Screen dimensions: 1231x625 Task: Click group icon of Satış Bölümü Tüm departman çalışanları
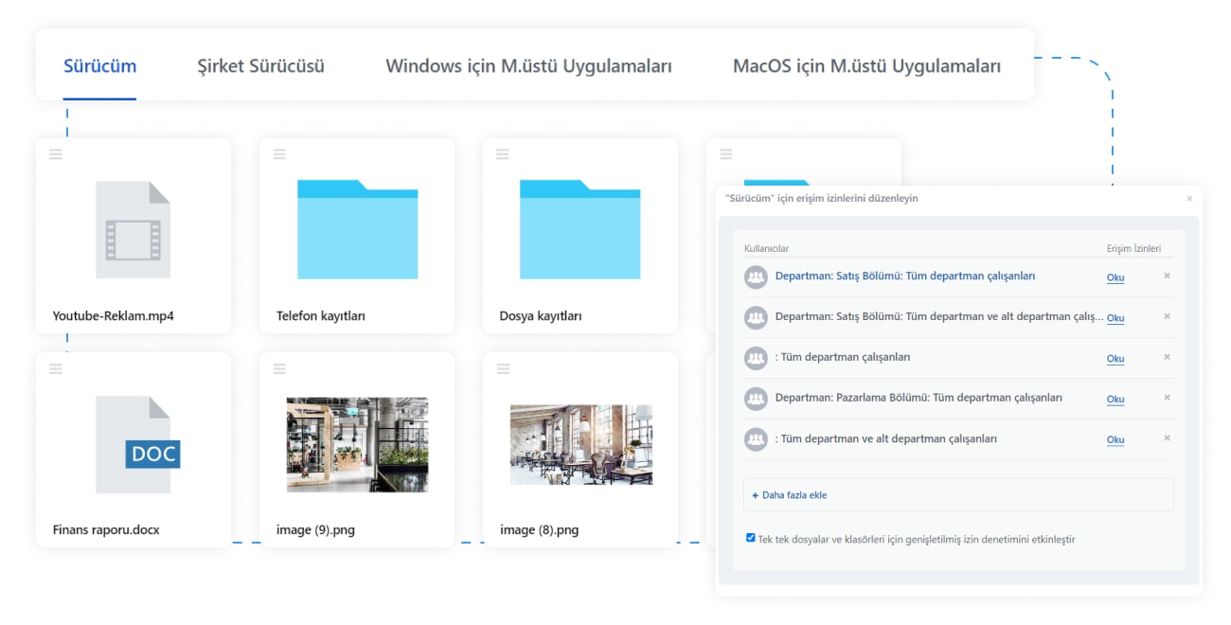[x=756, y=277]
